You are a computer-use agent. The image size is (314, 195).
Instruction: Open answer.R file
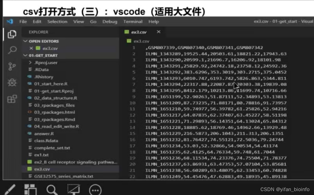pyautogui.click(x=44, y=134)
